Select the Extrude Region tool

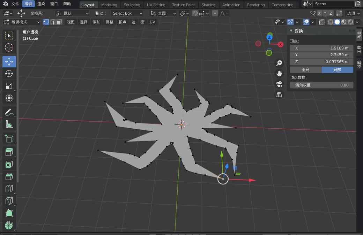click(x=9, y=152)
